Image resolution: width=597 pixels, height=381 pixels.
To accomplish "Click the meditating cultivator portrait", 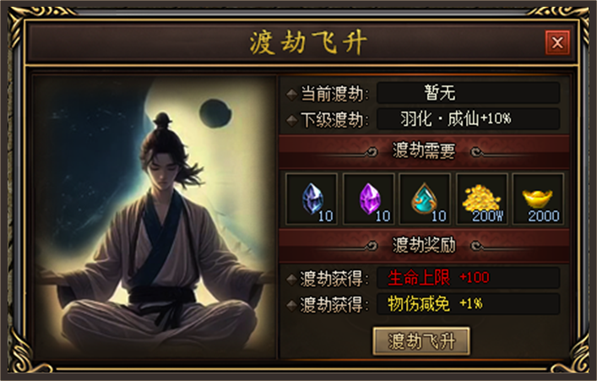I will click(x=154, y=216).
